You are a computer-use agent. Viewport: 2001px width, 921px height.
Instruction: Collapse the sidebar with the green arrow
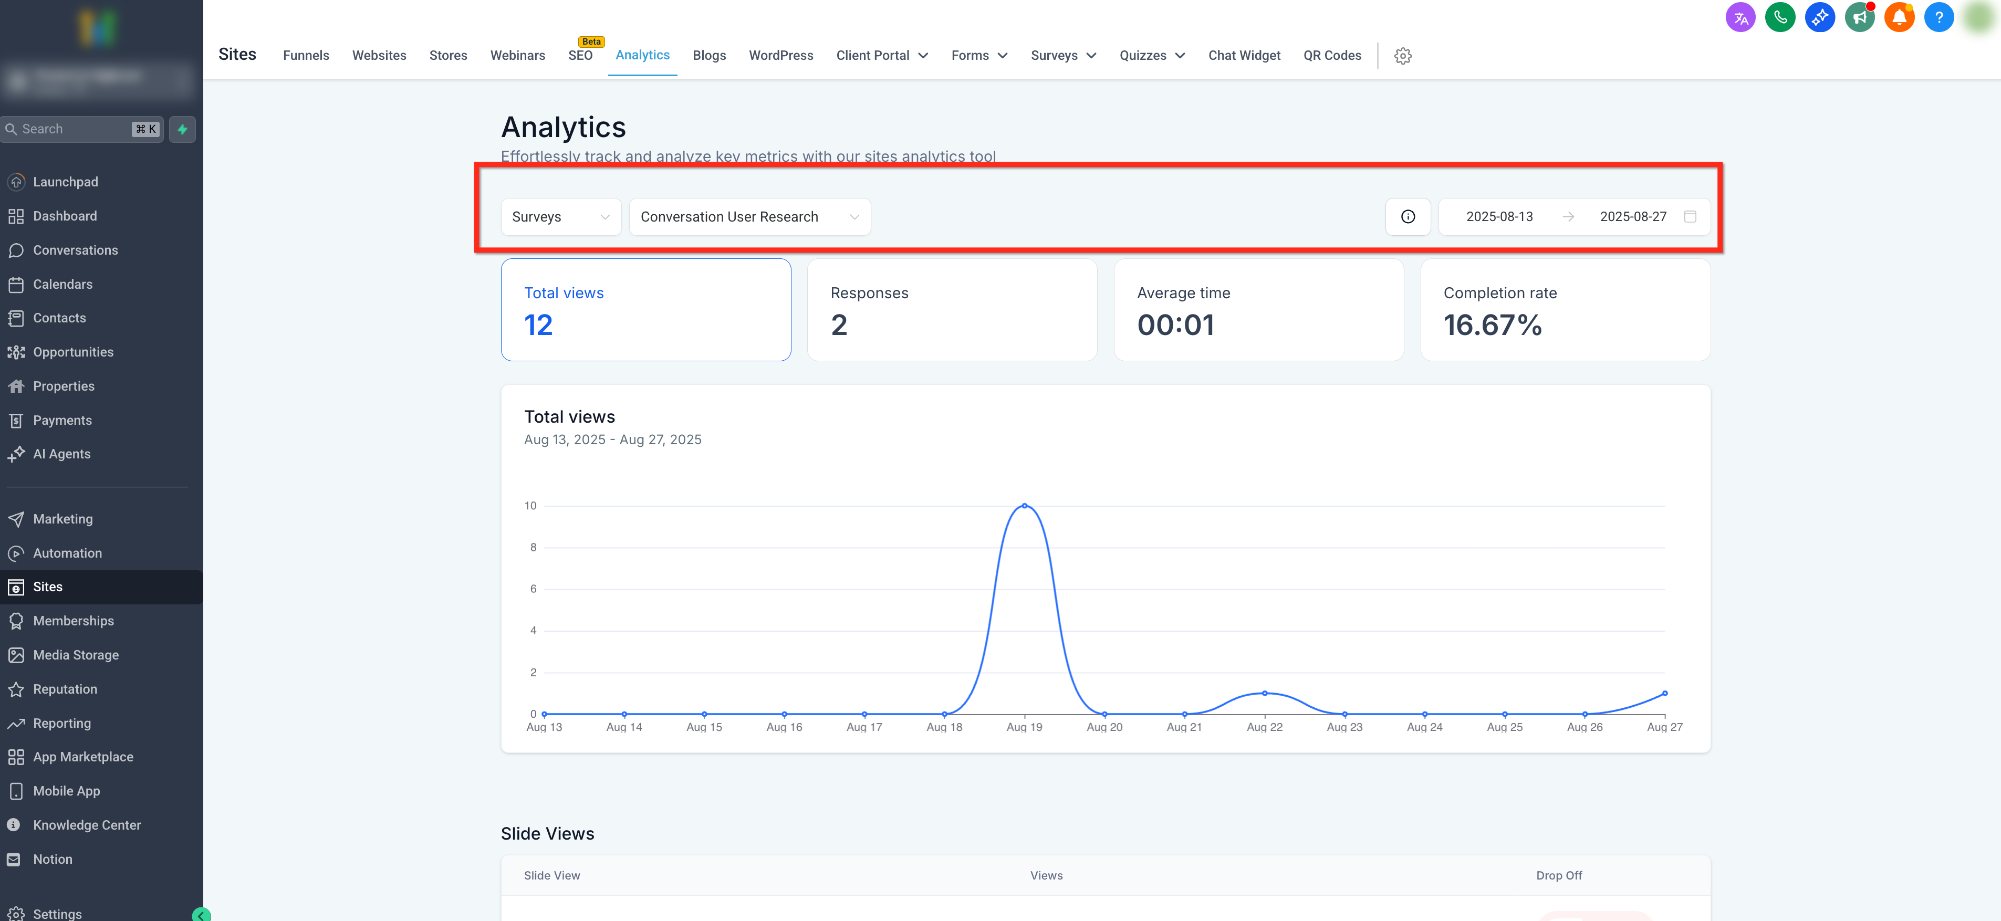[201, 915]
